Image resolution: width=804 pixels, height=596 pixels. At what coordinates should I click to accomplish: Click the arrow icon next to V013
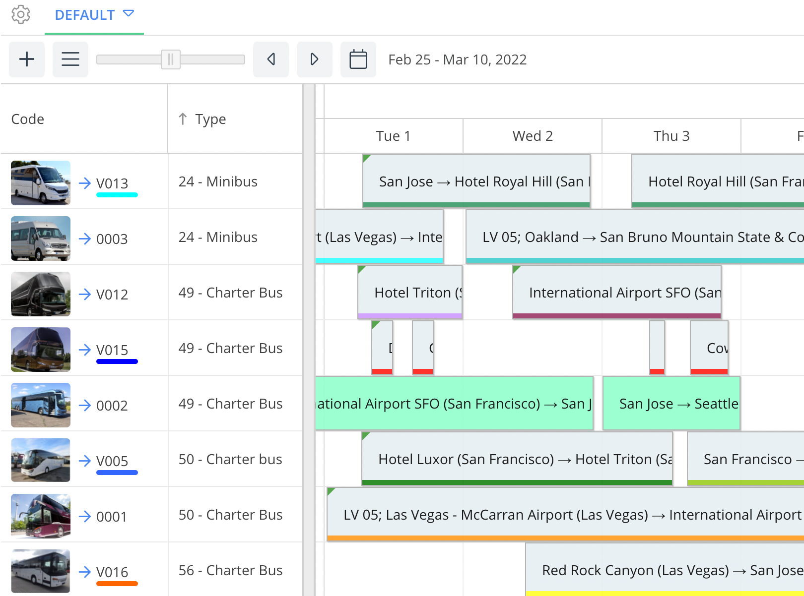(85, 183)
